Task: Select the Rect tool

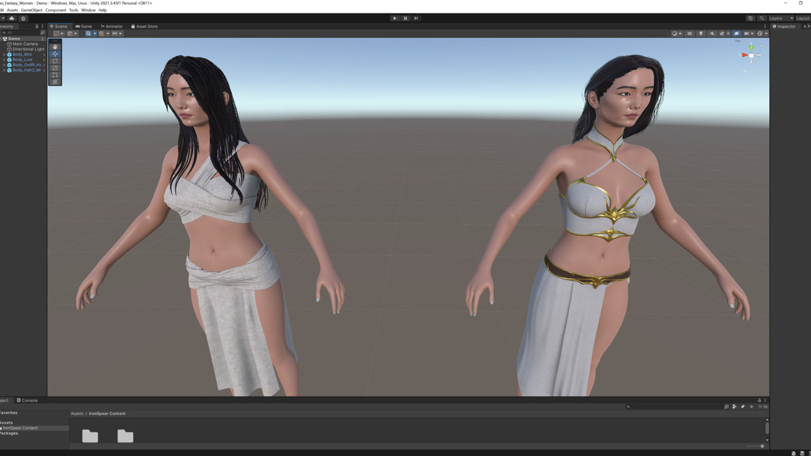Action: pos(55,75)
